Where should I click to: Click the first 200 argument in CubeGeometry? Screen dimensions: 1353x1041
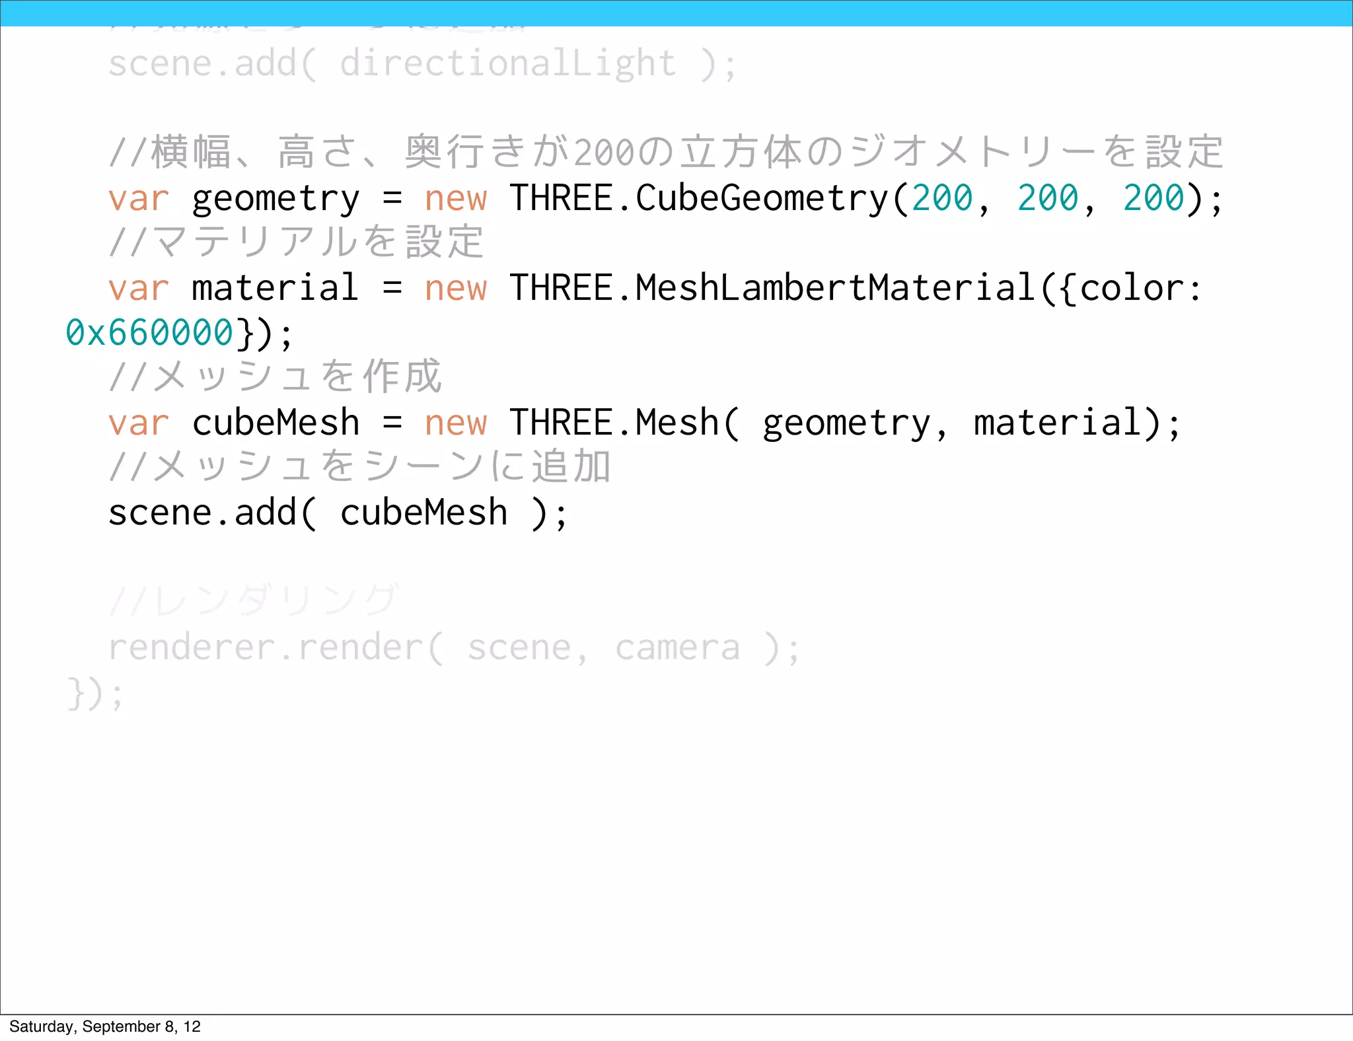[942, 198]
